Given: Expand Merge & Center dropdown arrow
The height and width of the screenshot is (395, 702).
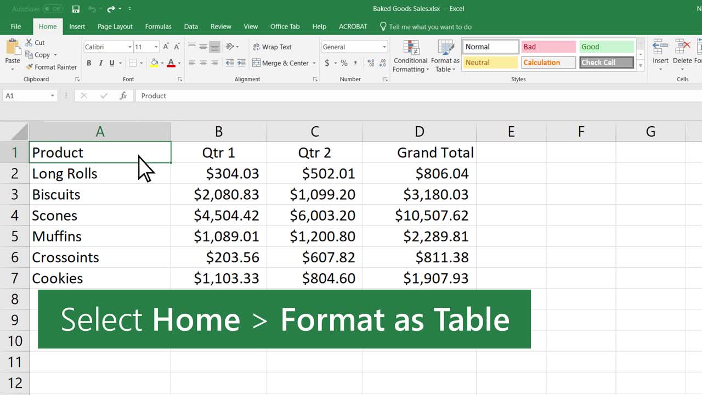Looking at the screenshot, I should click(x=314, y=63).
